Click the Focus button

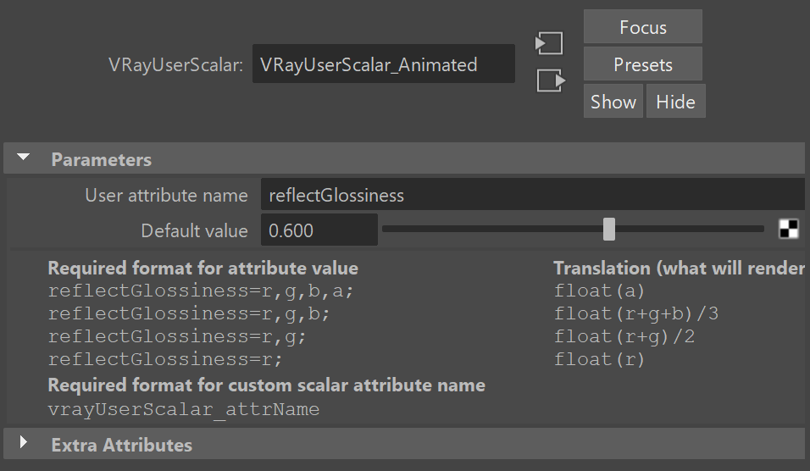pos(642,27)
